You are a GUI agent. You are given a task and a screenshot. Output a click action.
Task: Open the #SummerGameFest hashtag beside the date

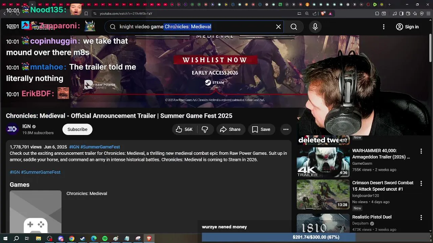pos(100,147)
